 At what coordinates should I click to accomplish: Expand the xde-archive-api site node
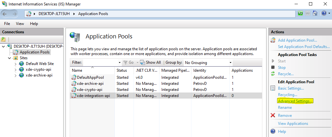pos(15,75)
